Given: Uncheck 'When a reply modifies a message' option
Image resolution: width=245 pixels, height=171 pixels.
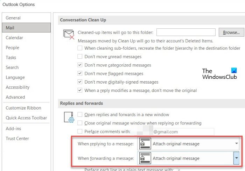Looking at the screenshot, I should pyautogui.click(x=80, y=90).
